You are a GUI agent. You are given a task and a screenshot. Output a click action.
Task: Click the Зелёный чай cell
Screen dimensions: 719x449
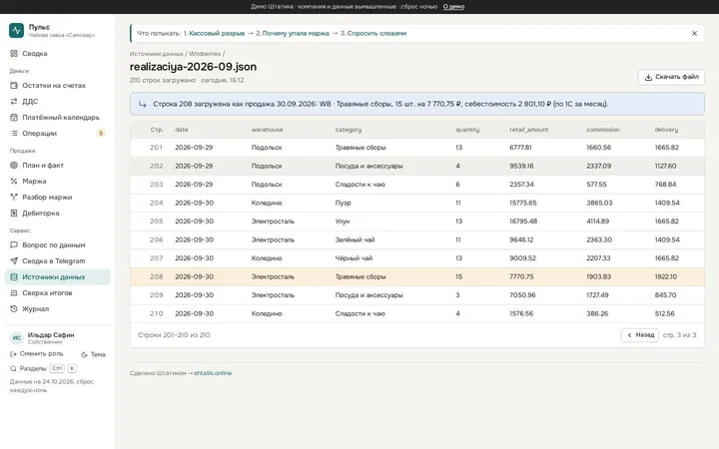point(355,240)
